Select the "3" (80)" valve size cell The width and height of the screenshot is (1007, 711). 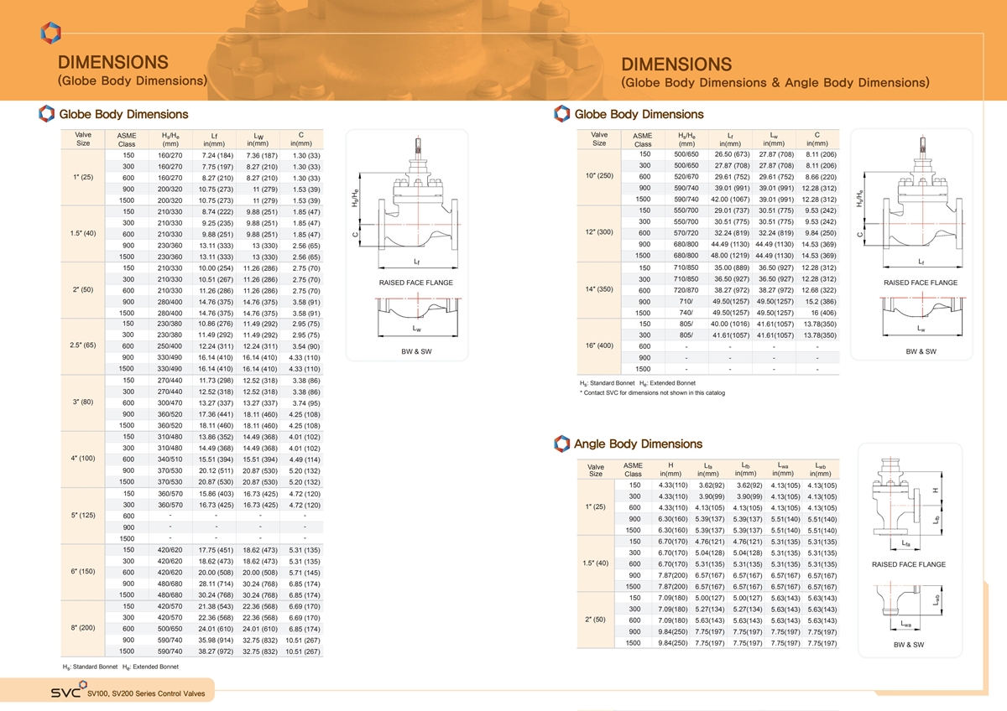coord(83,402)
